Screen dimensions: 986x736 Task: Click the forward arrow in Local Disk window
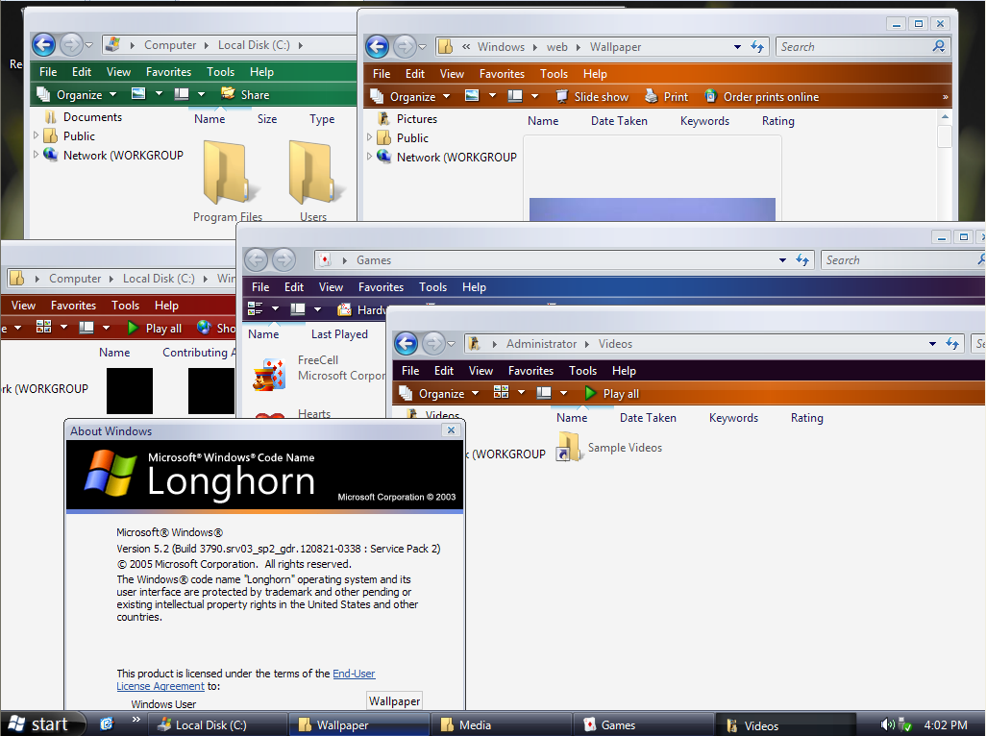point(71,44)
